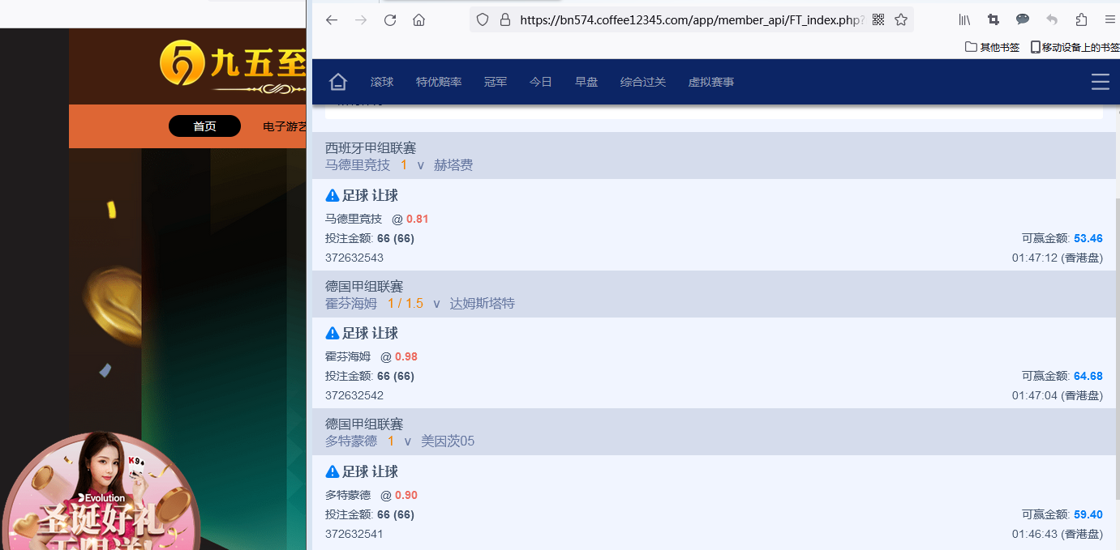1120x550 pixels.
Task: Click bet ID 372632542
Action: [354, 395]
